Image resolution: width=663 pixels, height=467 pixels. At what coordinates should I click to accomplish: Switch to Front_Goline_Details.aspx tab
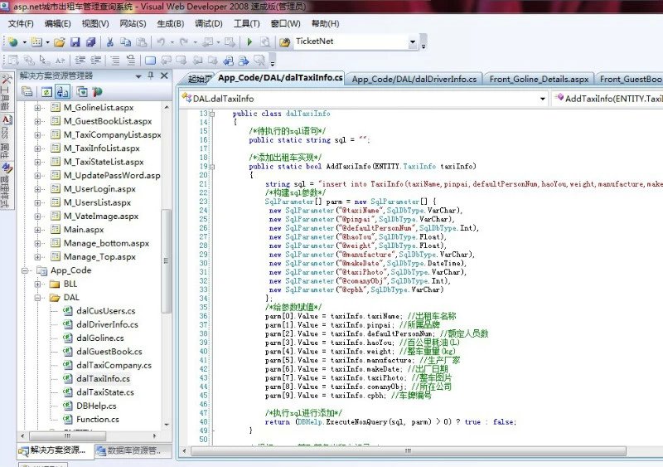click(539, 79)
